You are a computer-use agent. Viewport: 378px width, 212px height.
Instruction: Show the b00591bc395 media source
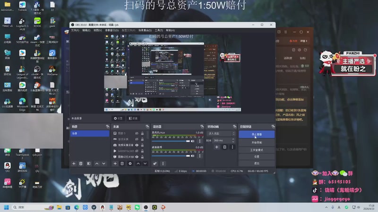click(x=137, y=151)
